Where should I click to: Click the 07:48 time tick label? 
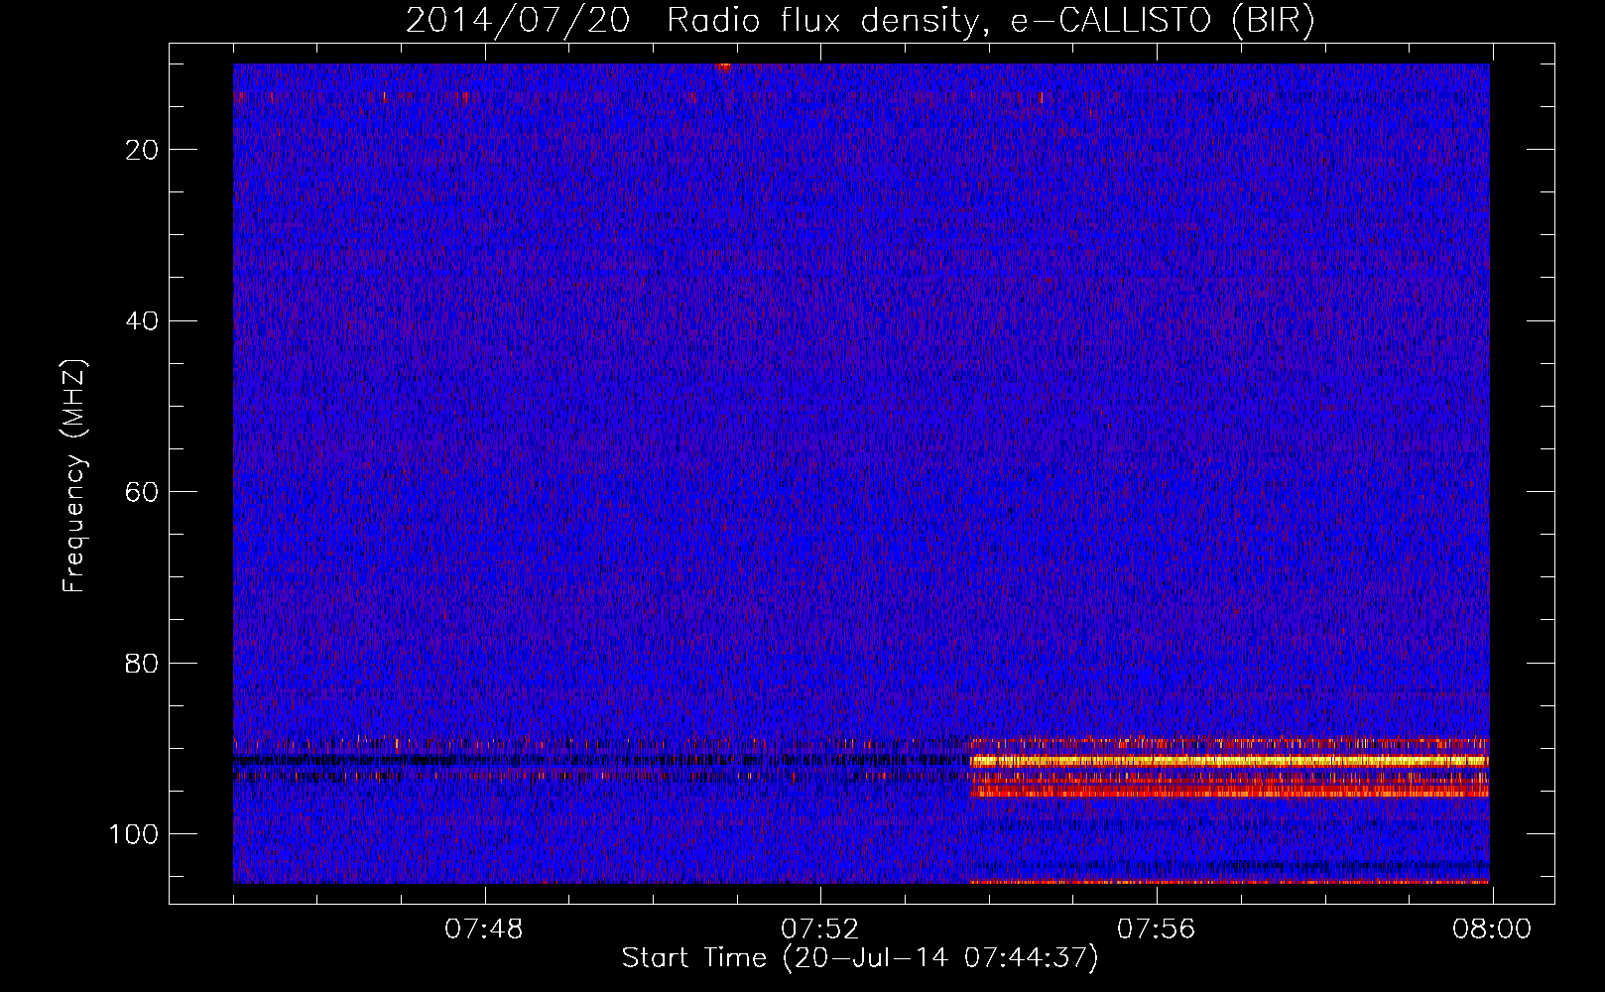(x=484, y=930)
